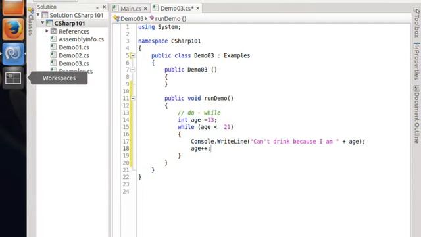Launch Firefox from the Ubuntu dock
Viewport: 421px width, 237px height.
pyautogui.click(x=13, y=29)
